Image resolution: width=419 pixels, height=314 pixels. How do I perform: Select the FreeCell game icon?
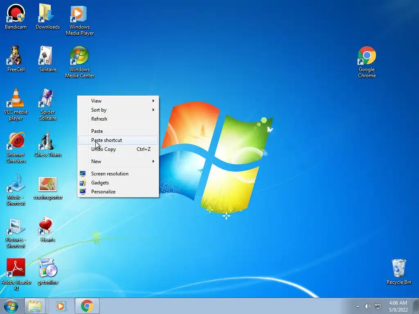pyautogui.click(x=16, y=59)
